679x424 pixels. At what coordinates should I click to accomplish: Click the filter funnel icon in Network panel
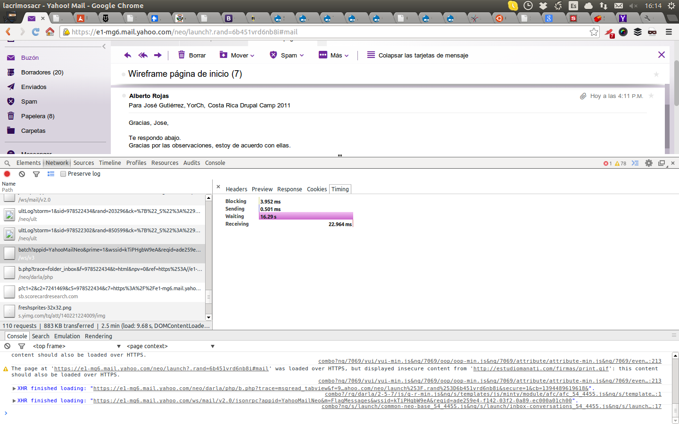(x=36, y=174)
